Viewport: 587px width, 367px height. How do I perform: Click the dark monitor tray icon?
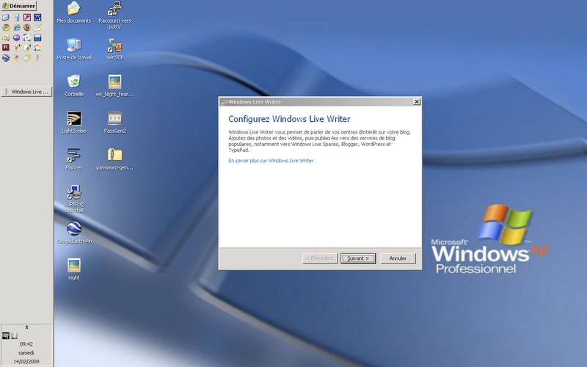pos(6,335)
